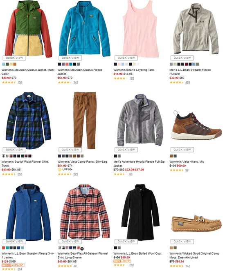This screenshot has height=271, width=225.
Task: Pick the pink swatch for Bean's Layering Tank
Action: [x=119, y=64]
